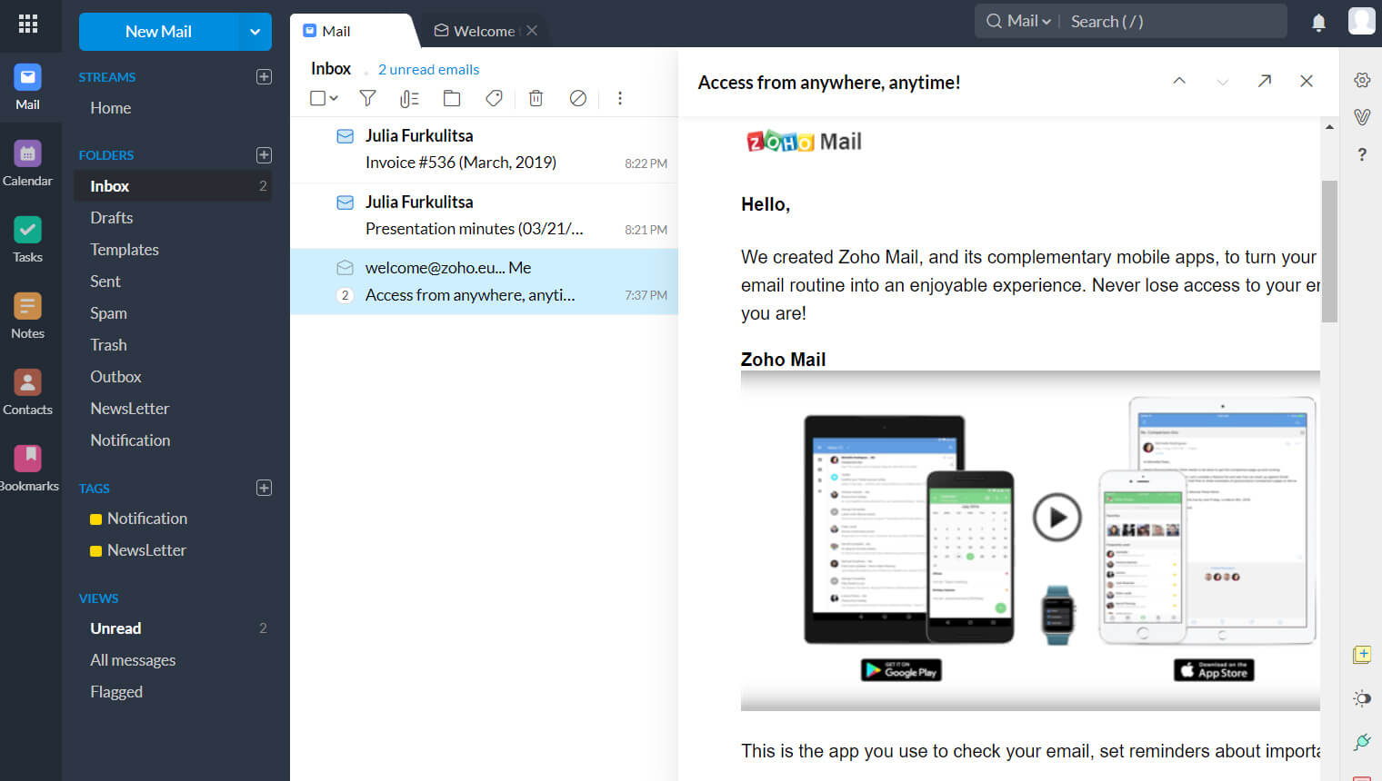Open App Store download badge
The image size is (1382, 781).
[x=1214, y=670]
